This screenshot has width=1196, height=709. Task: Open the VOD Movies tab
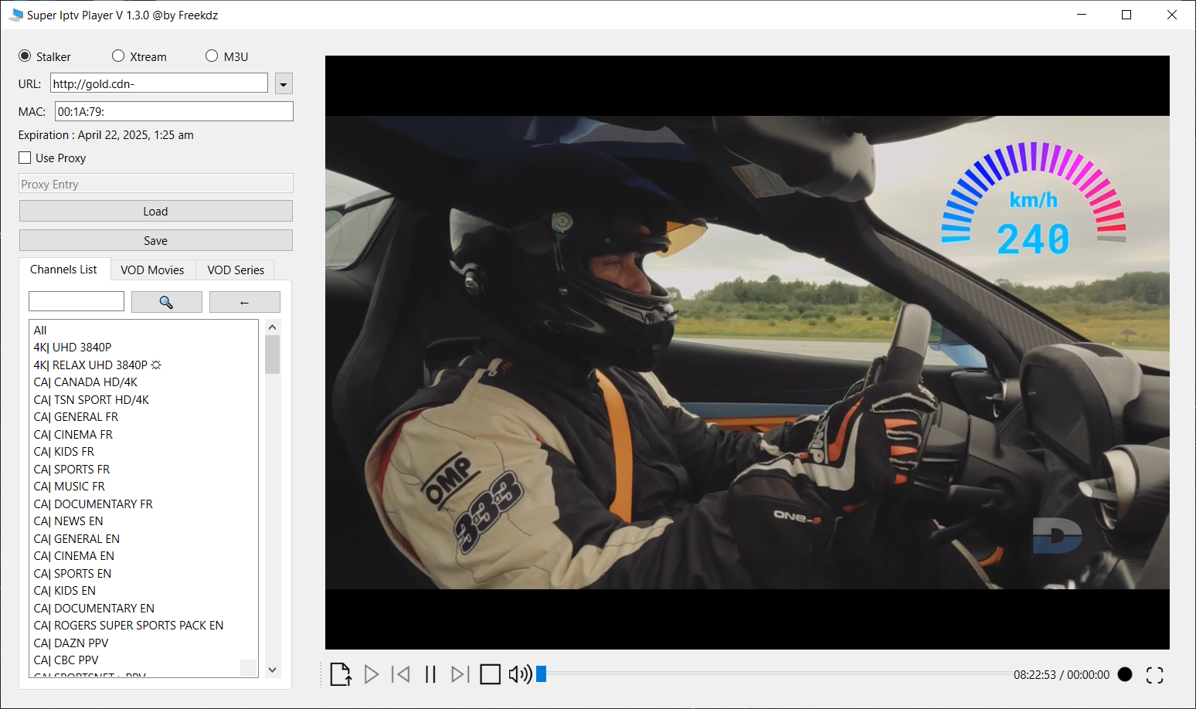[x=152, y=270]
